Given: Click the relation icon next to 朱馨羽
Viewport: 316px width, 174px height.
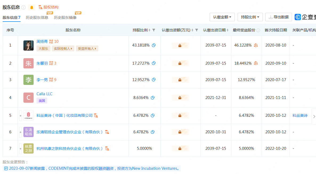Looking at the screenshot, I should tap(51, 63).
